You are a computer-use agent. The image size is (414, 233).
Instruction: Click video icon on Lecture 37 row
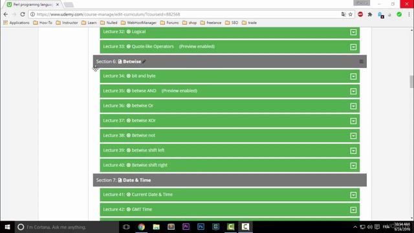[129, 120]
